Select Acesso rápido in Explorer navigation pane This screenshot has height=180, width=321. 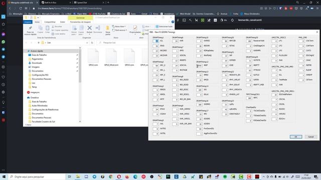37,51
